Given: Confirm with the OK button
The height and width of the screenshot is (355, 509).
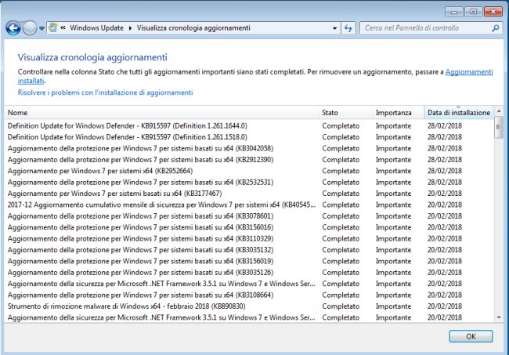Looking at the screenshot, I should tap(471, 336).
